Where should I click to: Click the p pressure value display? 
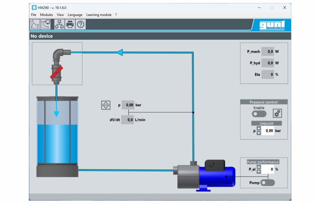coord(128,105)
